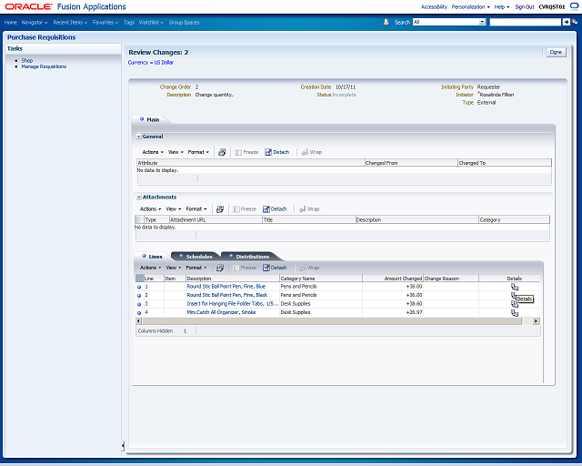
Task: Open the Actions menu in Attachments
Action: click(x=150, y=209)
